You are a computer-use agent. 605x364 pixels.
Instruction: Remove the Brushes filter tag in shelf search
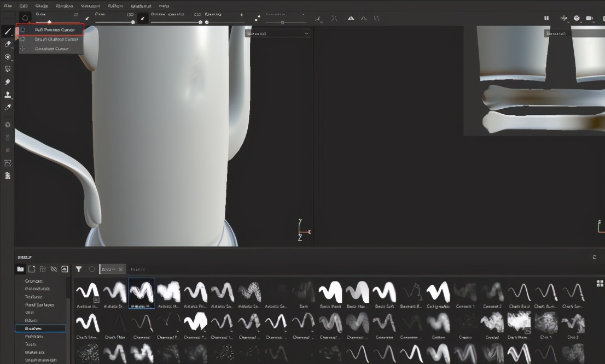coord(121,269)
